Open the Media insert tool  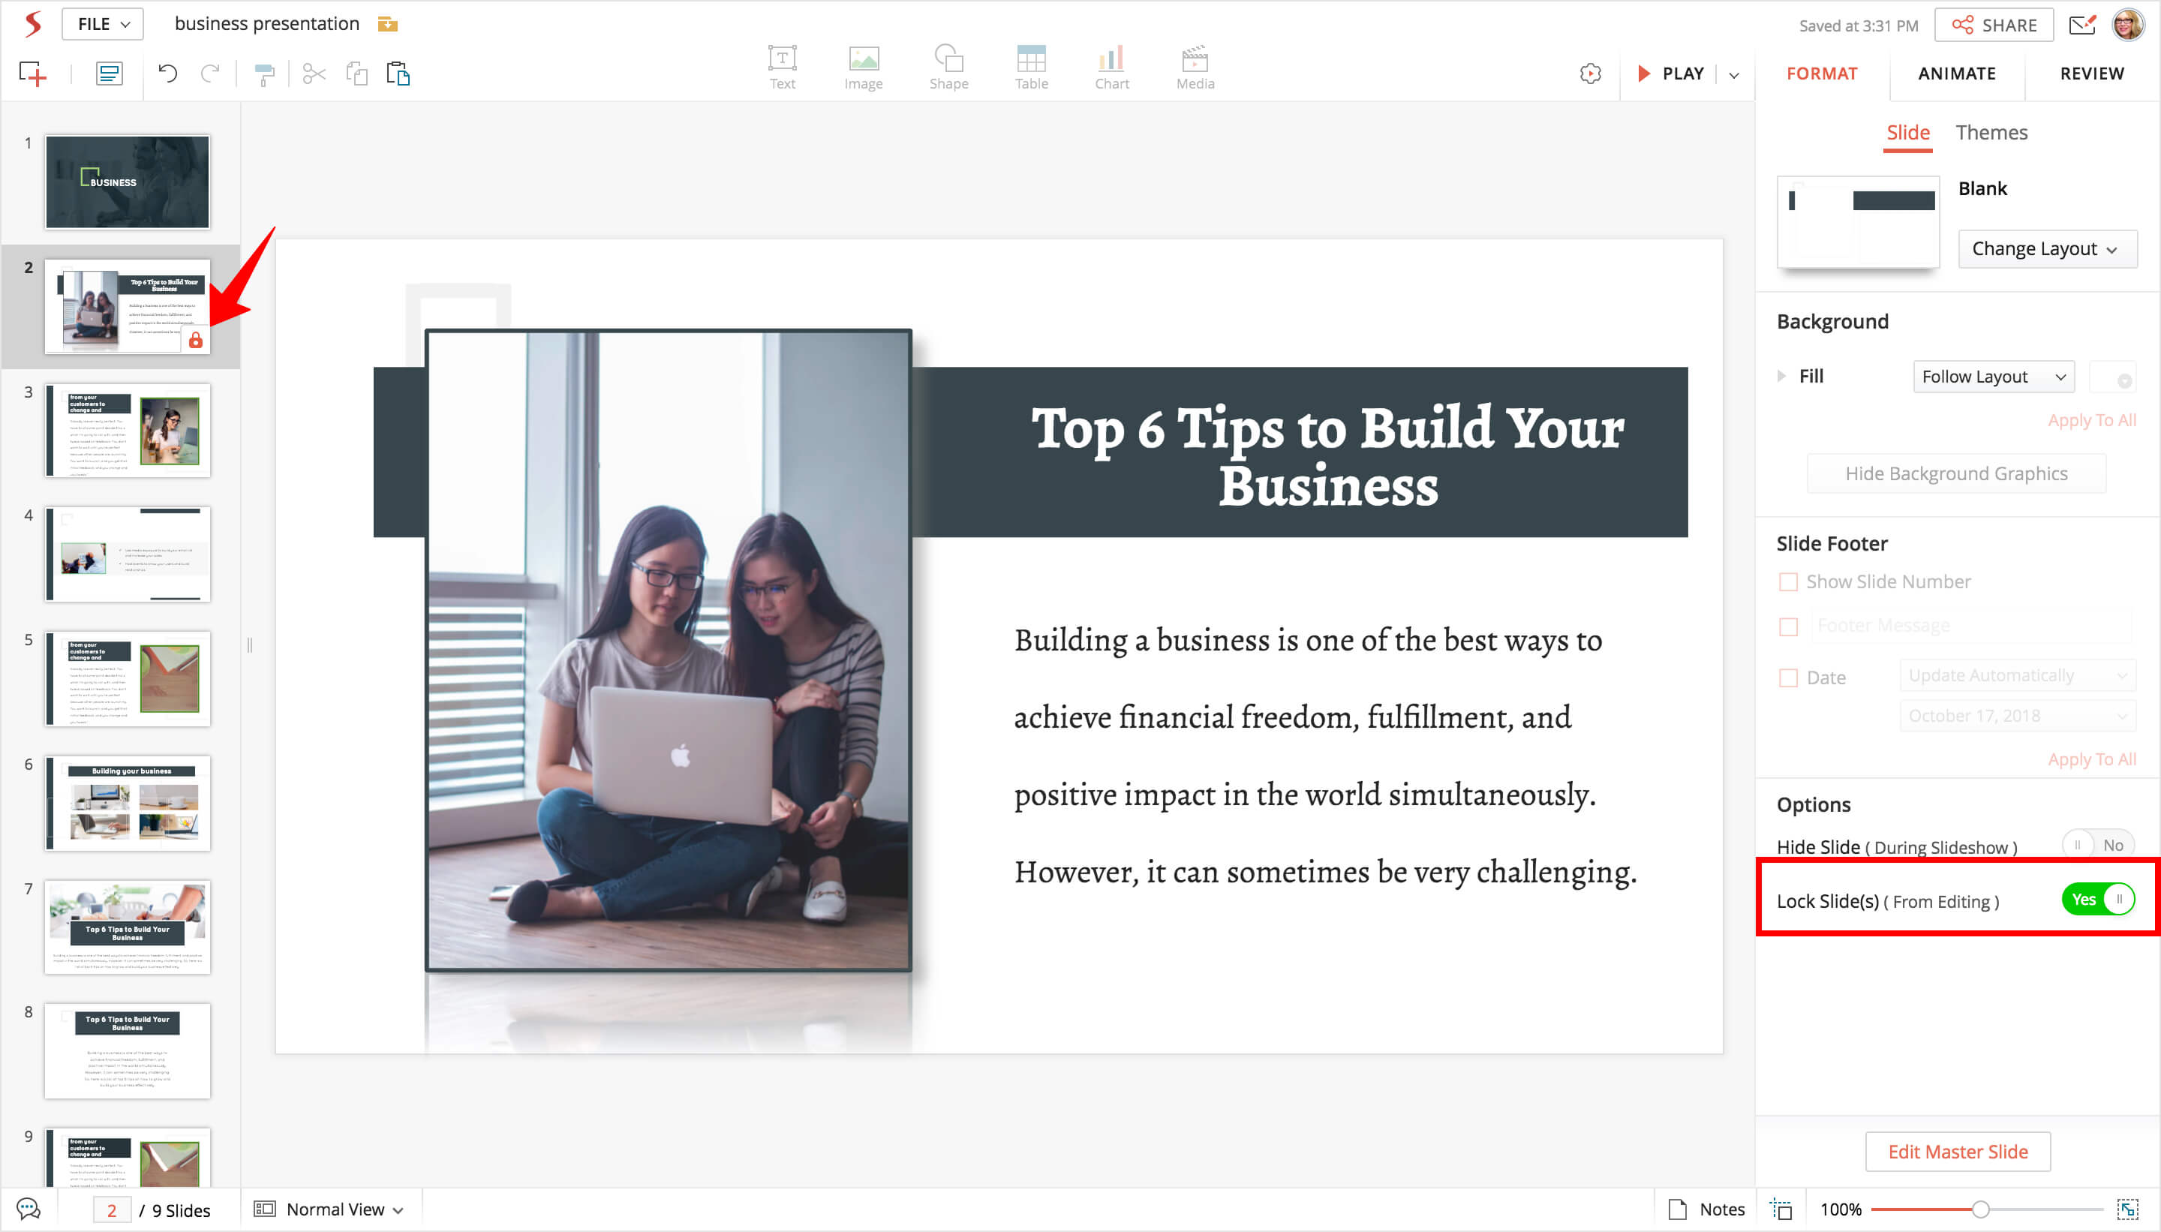[1194, 68]
